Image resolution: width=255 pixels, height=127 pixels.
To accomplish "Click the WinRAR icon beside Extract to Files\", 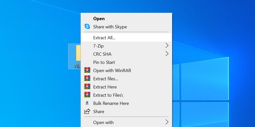I will (87, 95).
